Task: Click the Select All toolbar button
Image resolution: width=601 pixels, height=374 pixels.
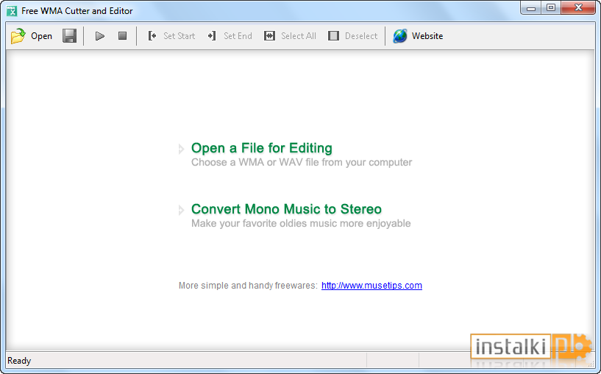Action: pyautogui.click(x=290, y=35)
